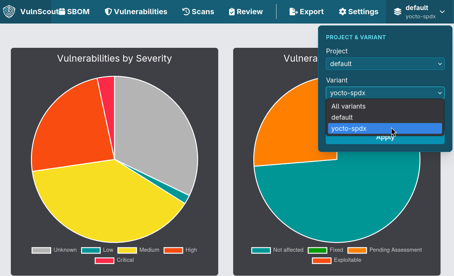The height and width of the screenshot is (276, 454).
Task: Click the Project field label
Action: [x=337, y=51]
